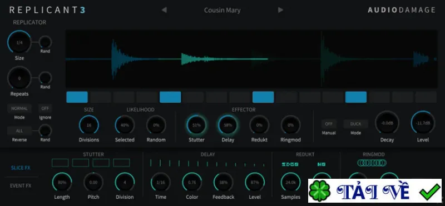Click the Level knob showing -11.7dB
This screenshot has width=445, height=206.
423,123
